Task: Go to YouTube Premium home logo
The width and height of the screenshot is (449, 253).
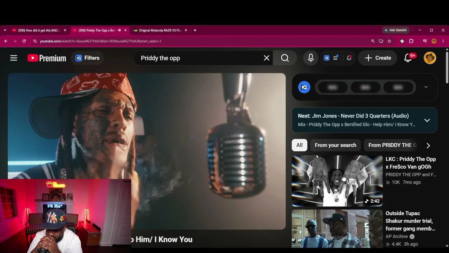Action: (x=47, y=58)
